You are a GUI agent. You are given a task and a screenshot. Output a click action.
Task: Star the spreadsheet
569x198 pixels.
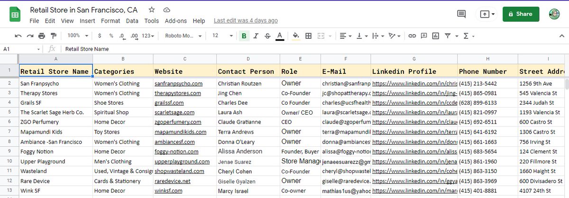[x=151, y=9]
